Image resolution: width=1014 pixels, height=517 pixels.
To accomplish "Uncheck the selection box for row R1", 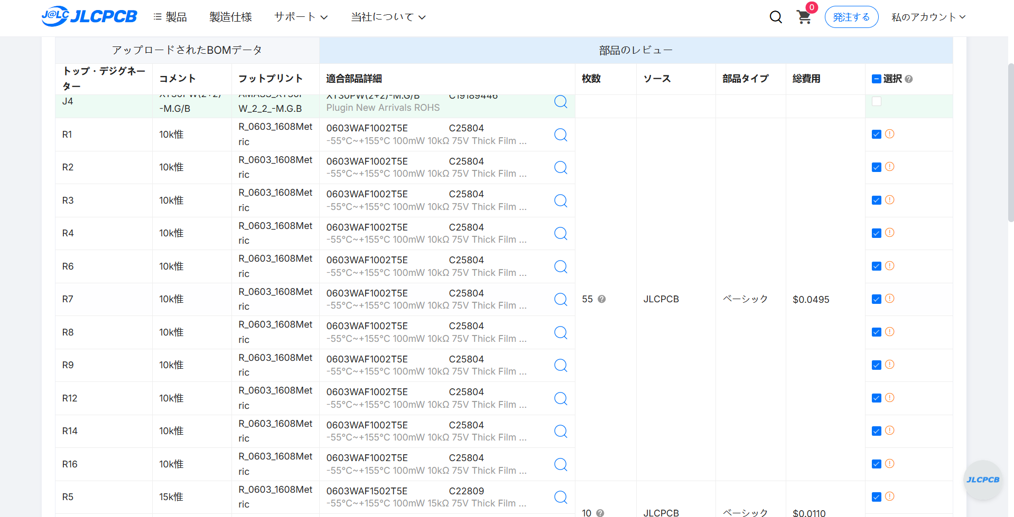I will 877,135.
